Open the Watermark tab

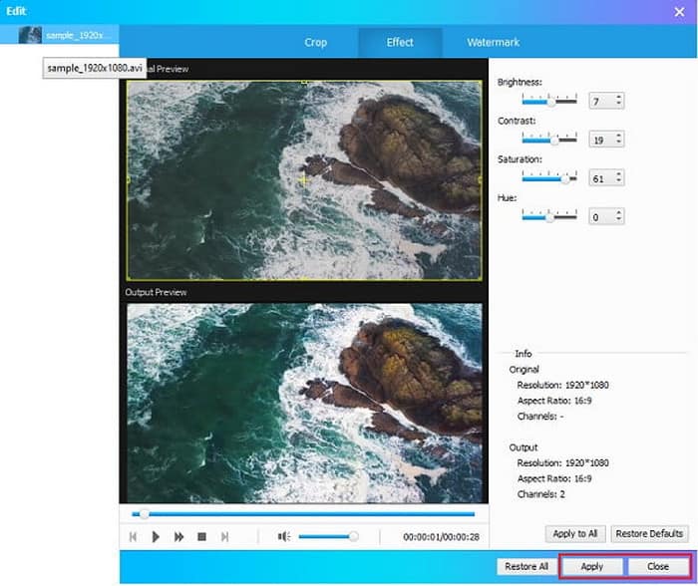493,43
